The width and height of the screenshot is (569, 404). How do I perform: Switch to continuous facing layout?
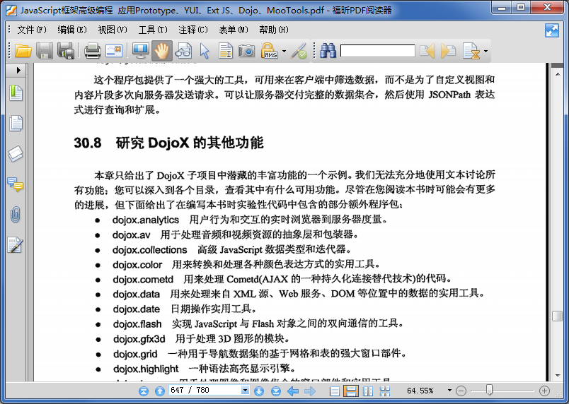coord(385,391)
